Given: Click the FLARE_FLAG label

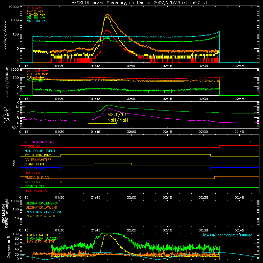Looking at the screenshot, I should [34, 164].
